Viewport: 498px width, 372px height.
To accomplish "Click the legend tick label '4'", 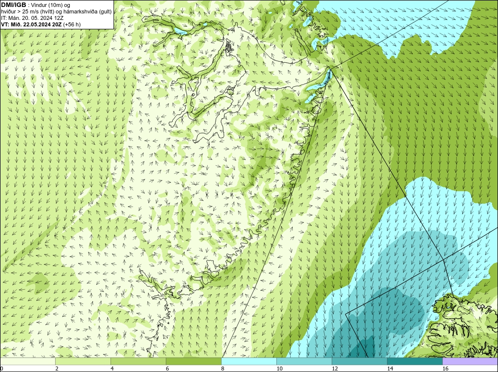I will (112, 369).
